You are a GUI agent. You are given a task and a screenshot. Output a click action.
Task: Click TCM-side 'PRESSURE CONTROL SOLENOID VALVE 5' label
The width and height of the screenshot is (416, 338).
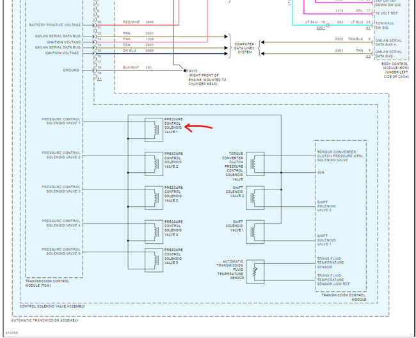coord(61,252)
